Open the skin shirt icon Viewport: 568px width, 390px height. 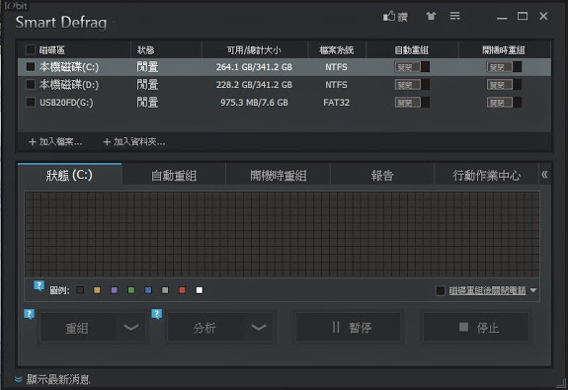tap(431, 16)
